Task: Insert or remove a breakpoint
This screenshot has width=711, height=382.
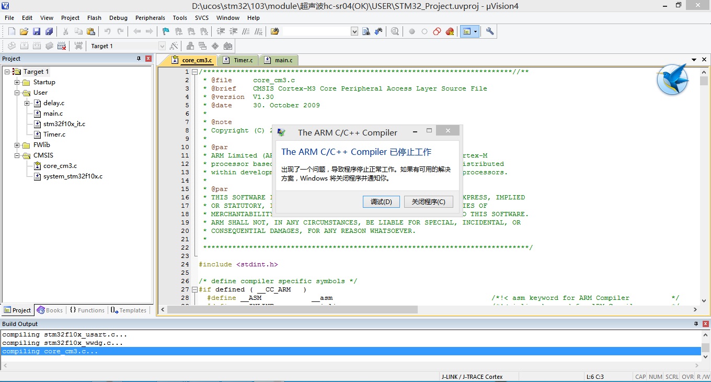Action: [412, 31]
